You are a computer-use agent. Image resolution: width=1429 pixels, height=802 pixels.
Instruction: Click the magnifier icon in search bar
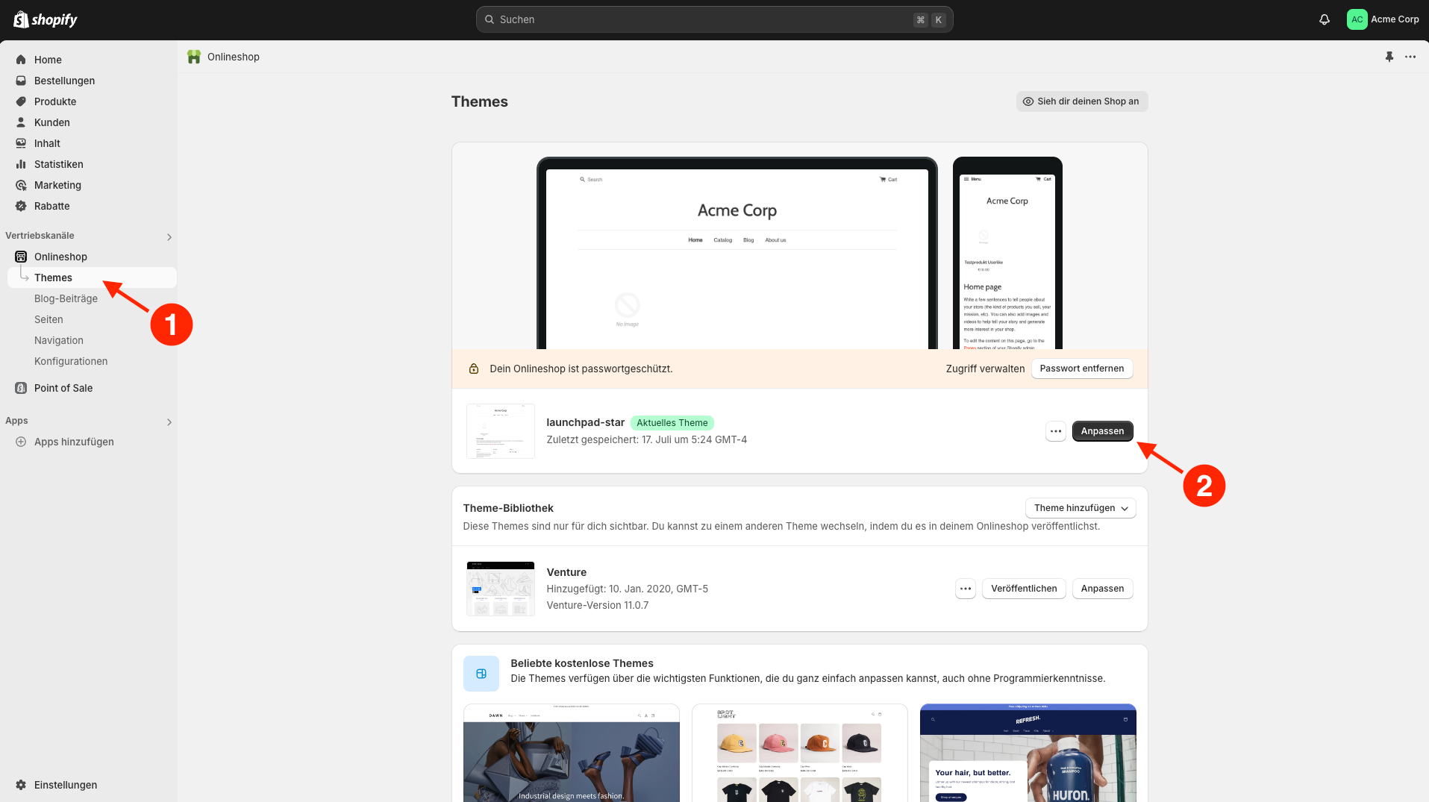490,19
